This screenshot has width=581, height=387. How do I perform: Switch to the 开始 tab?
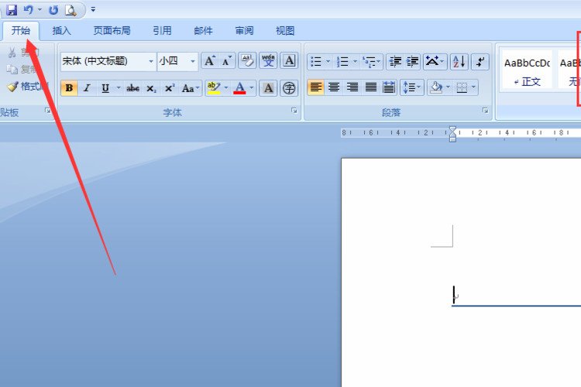pos(21,30)
